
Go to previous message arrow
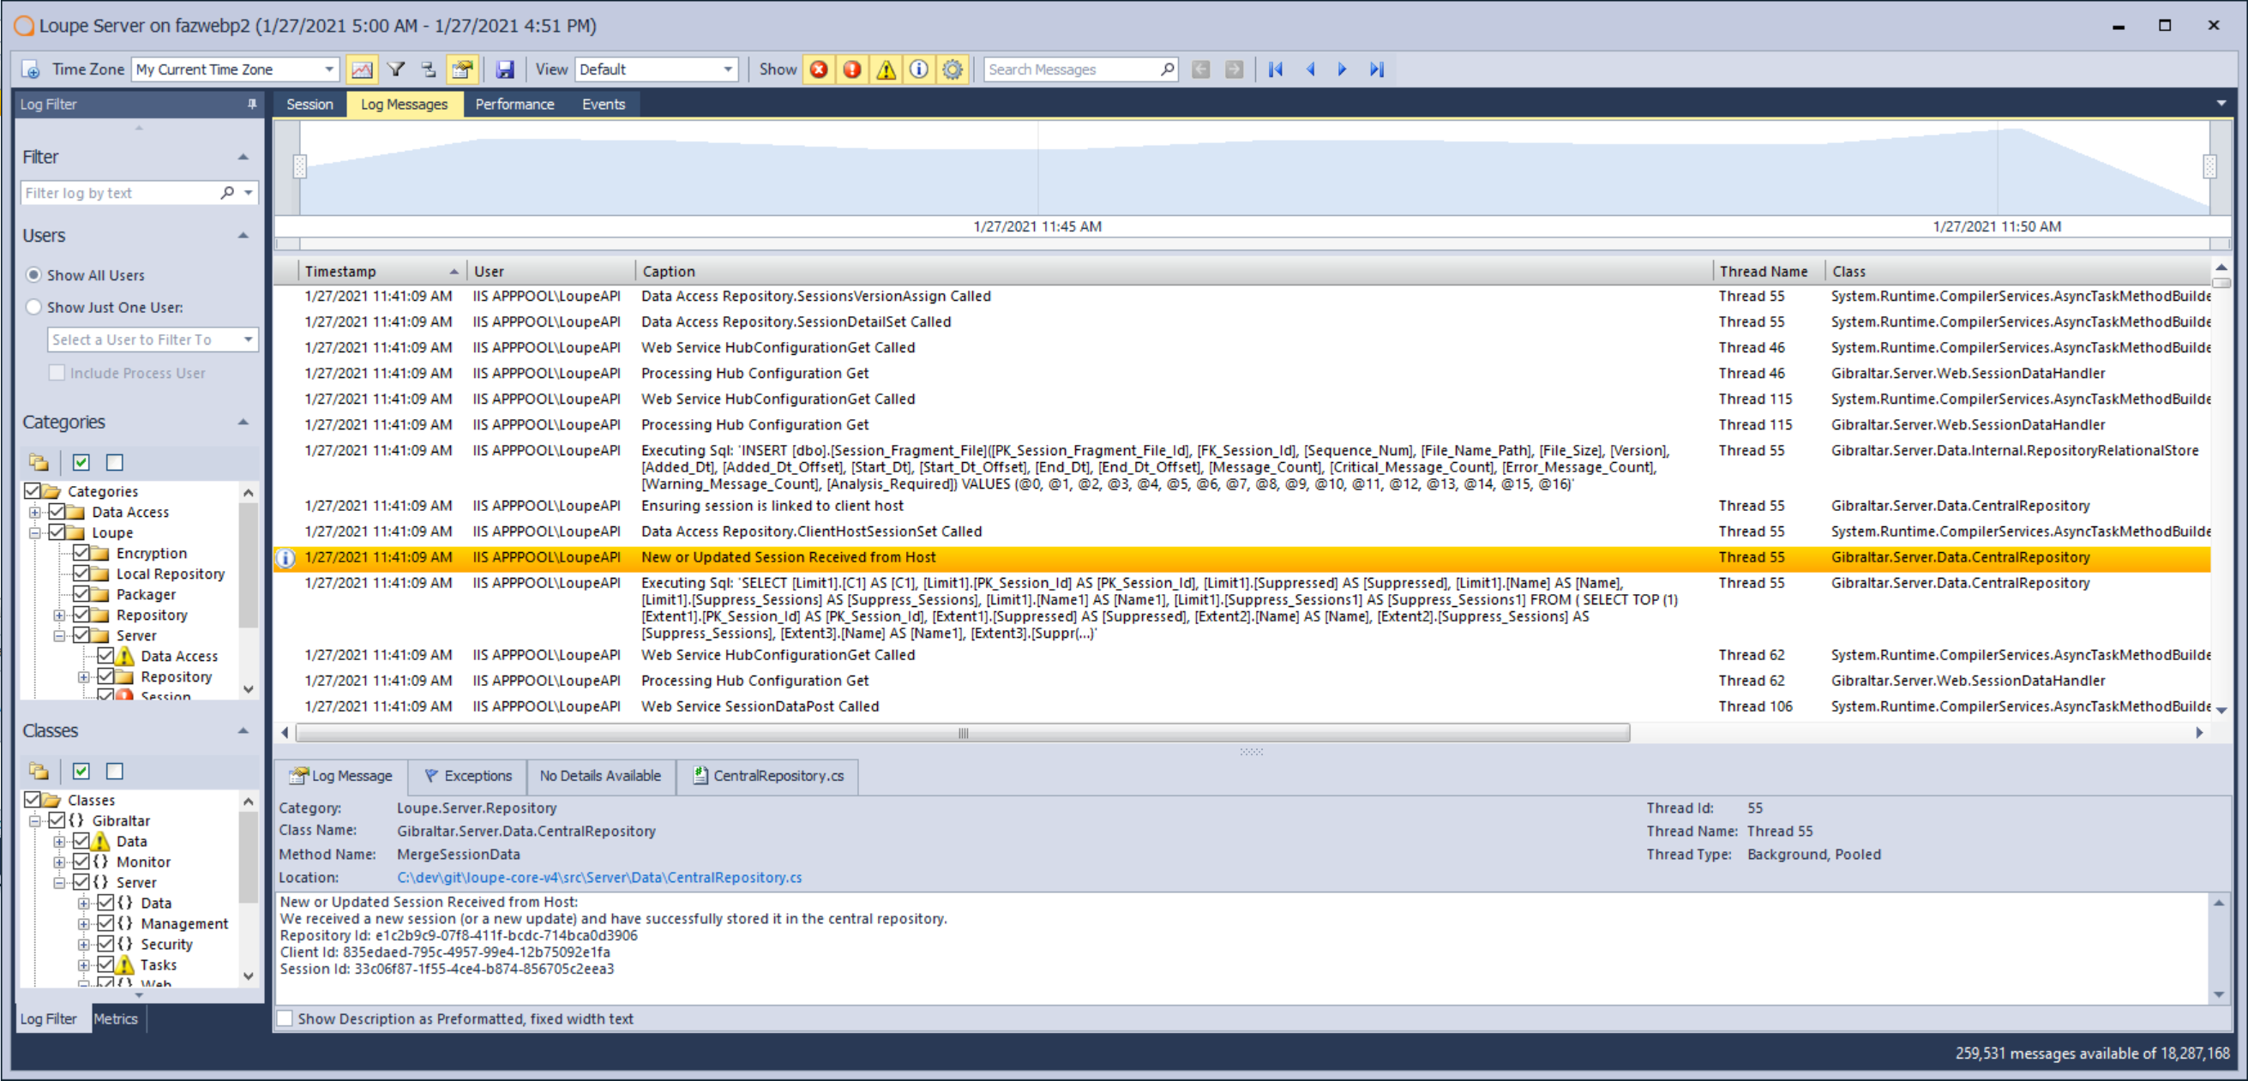tap(1309, 69)
